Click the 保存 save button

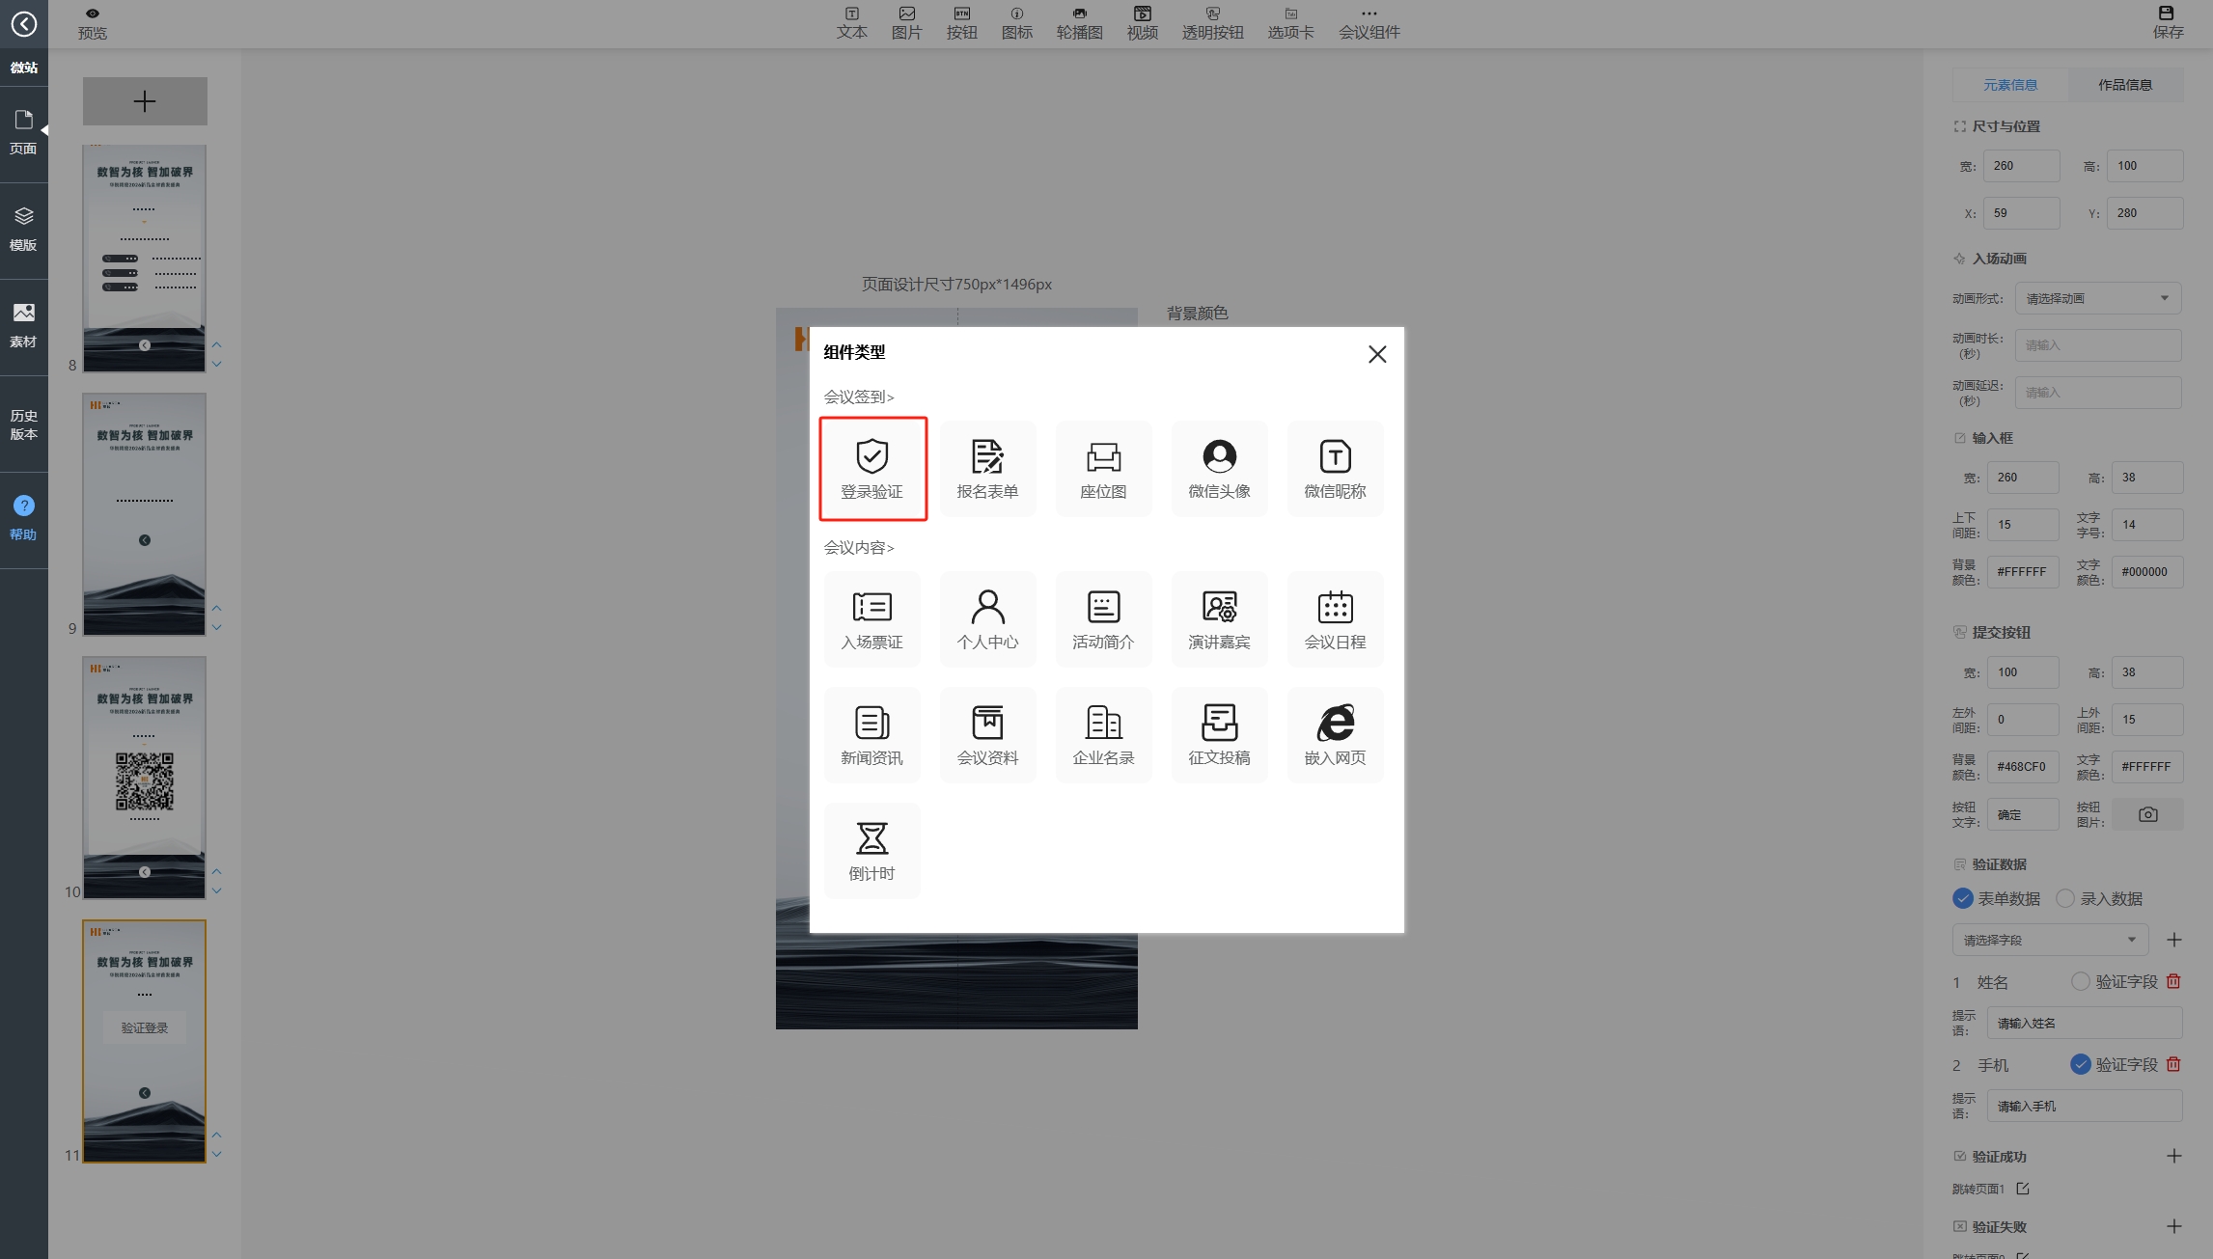pos(2168,22)
